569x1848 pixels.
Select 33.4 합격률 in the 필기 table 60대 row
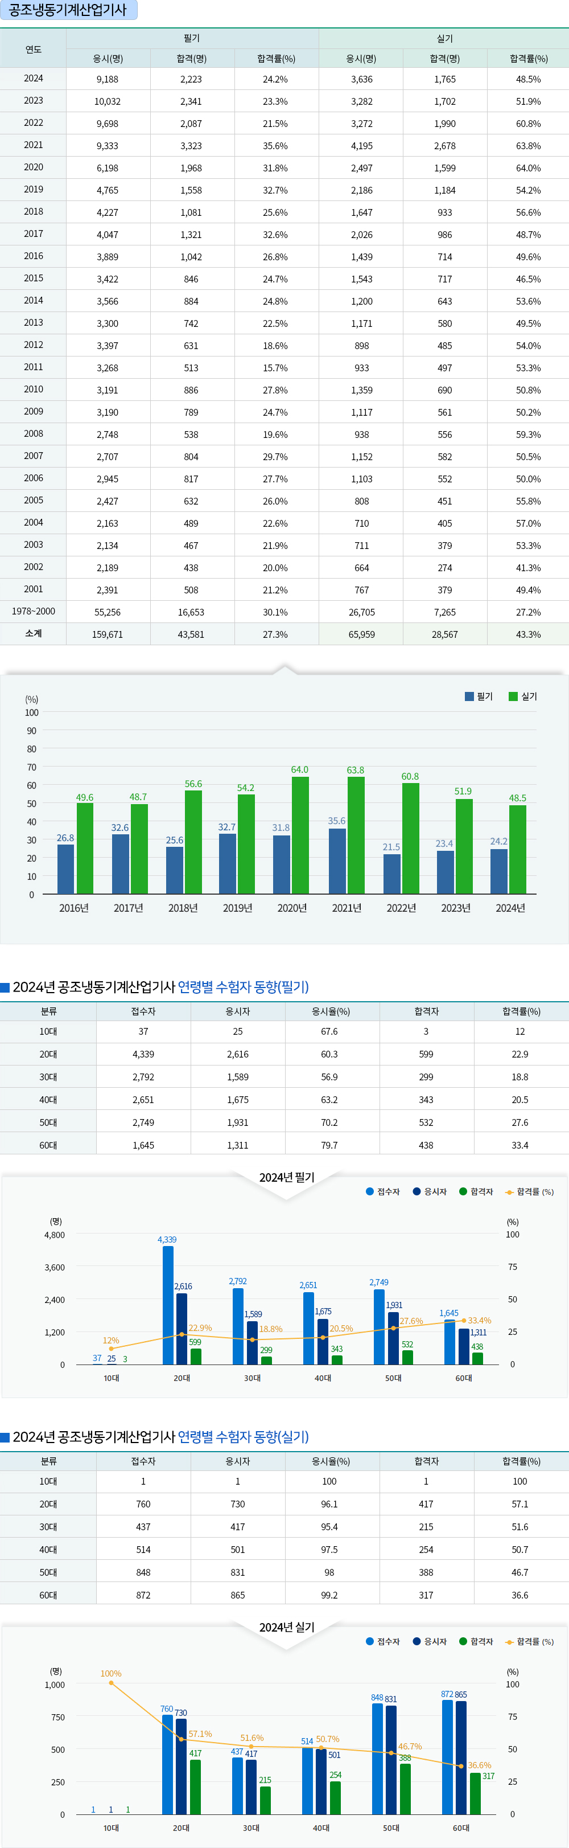520,1145
